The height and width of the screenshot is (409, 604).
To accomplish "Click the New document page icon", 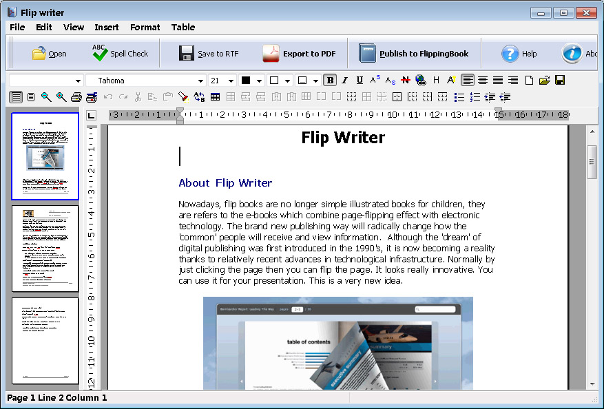I will [529, 80].
